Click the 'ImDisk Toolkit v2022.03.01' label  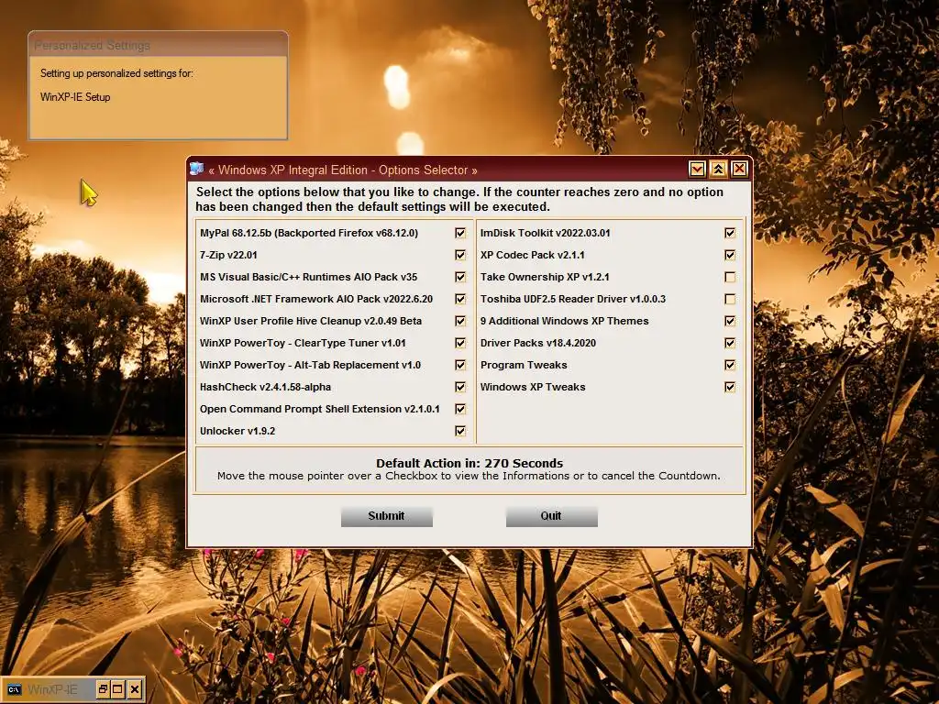tap(545, 233)
